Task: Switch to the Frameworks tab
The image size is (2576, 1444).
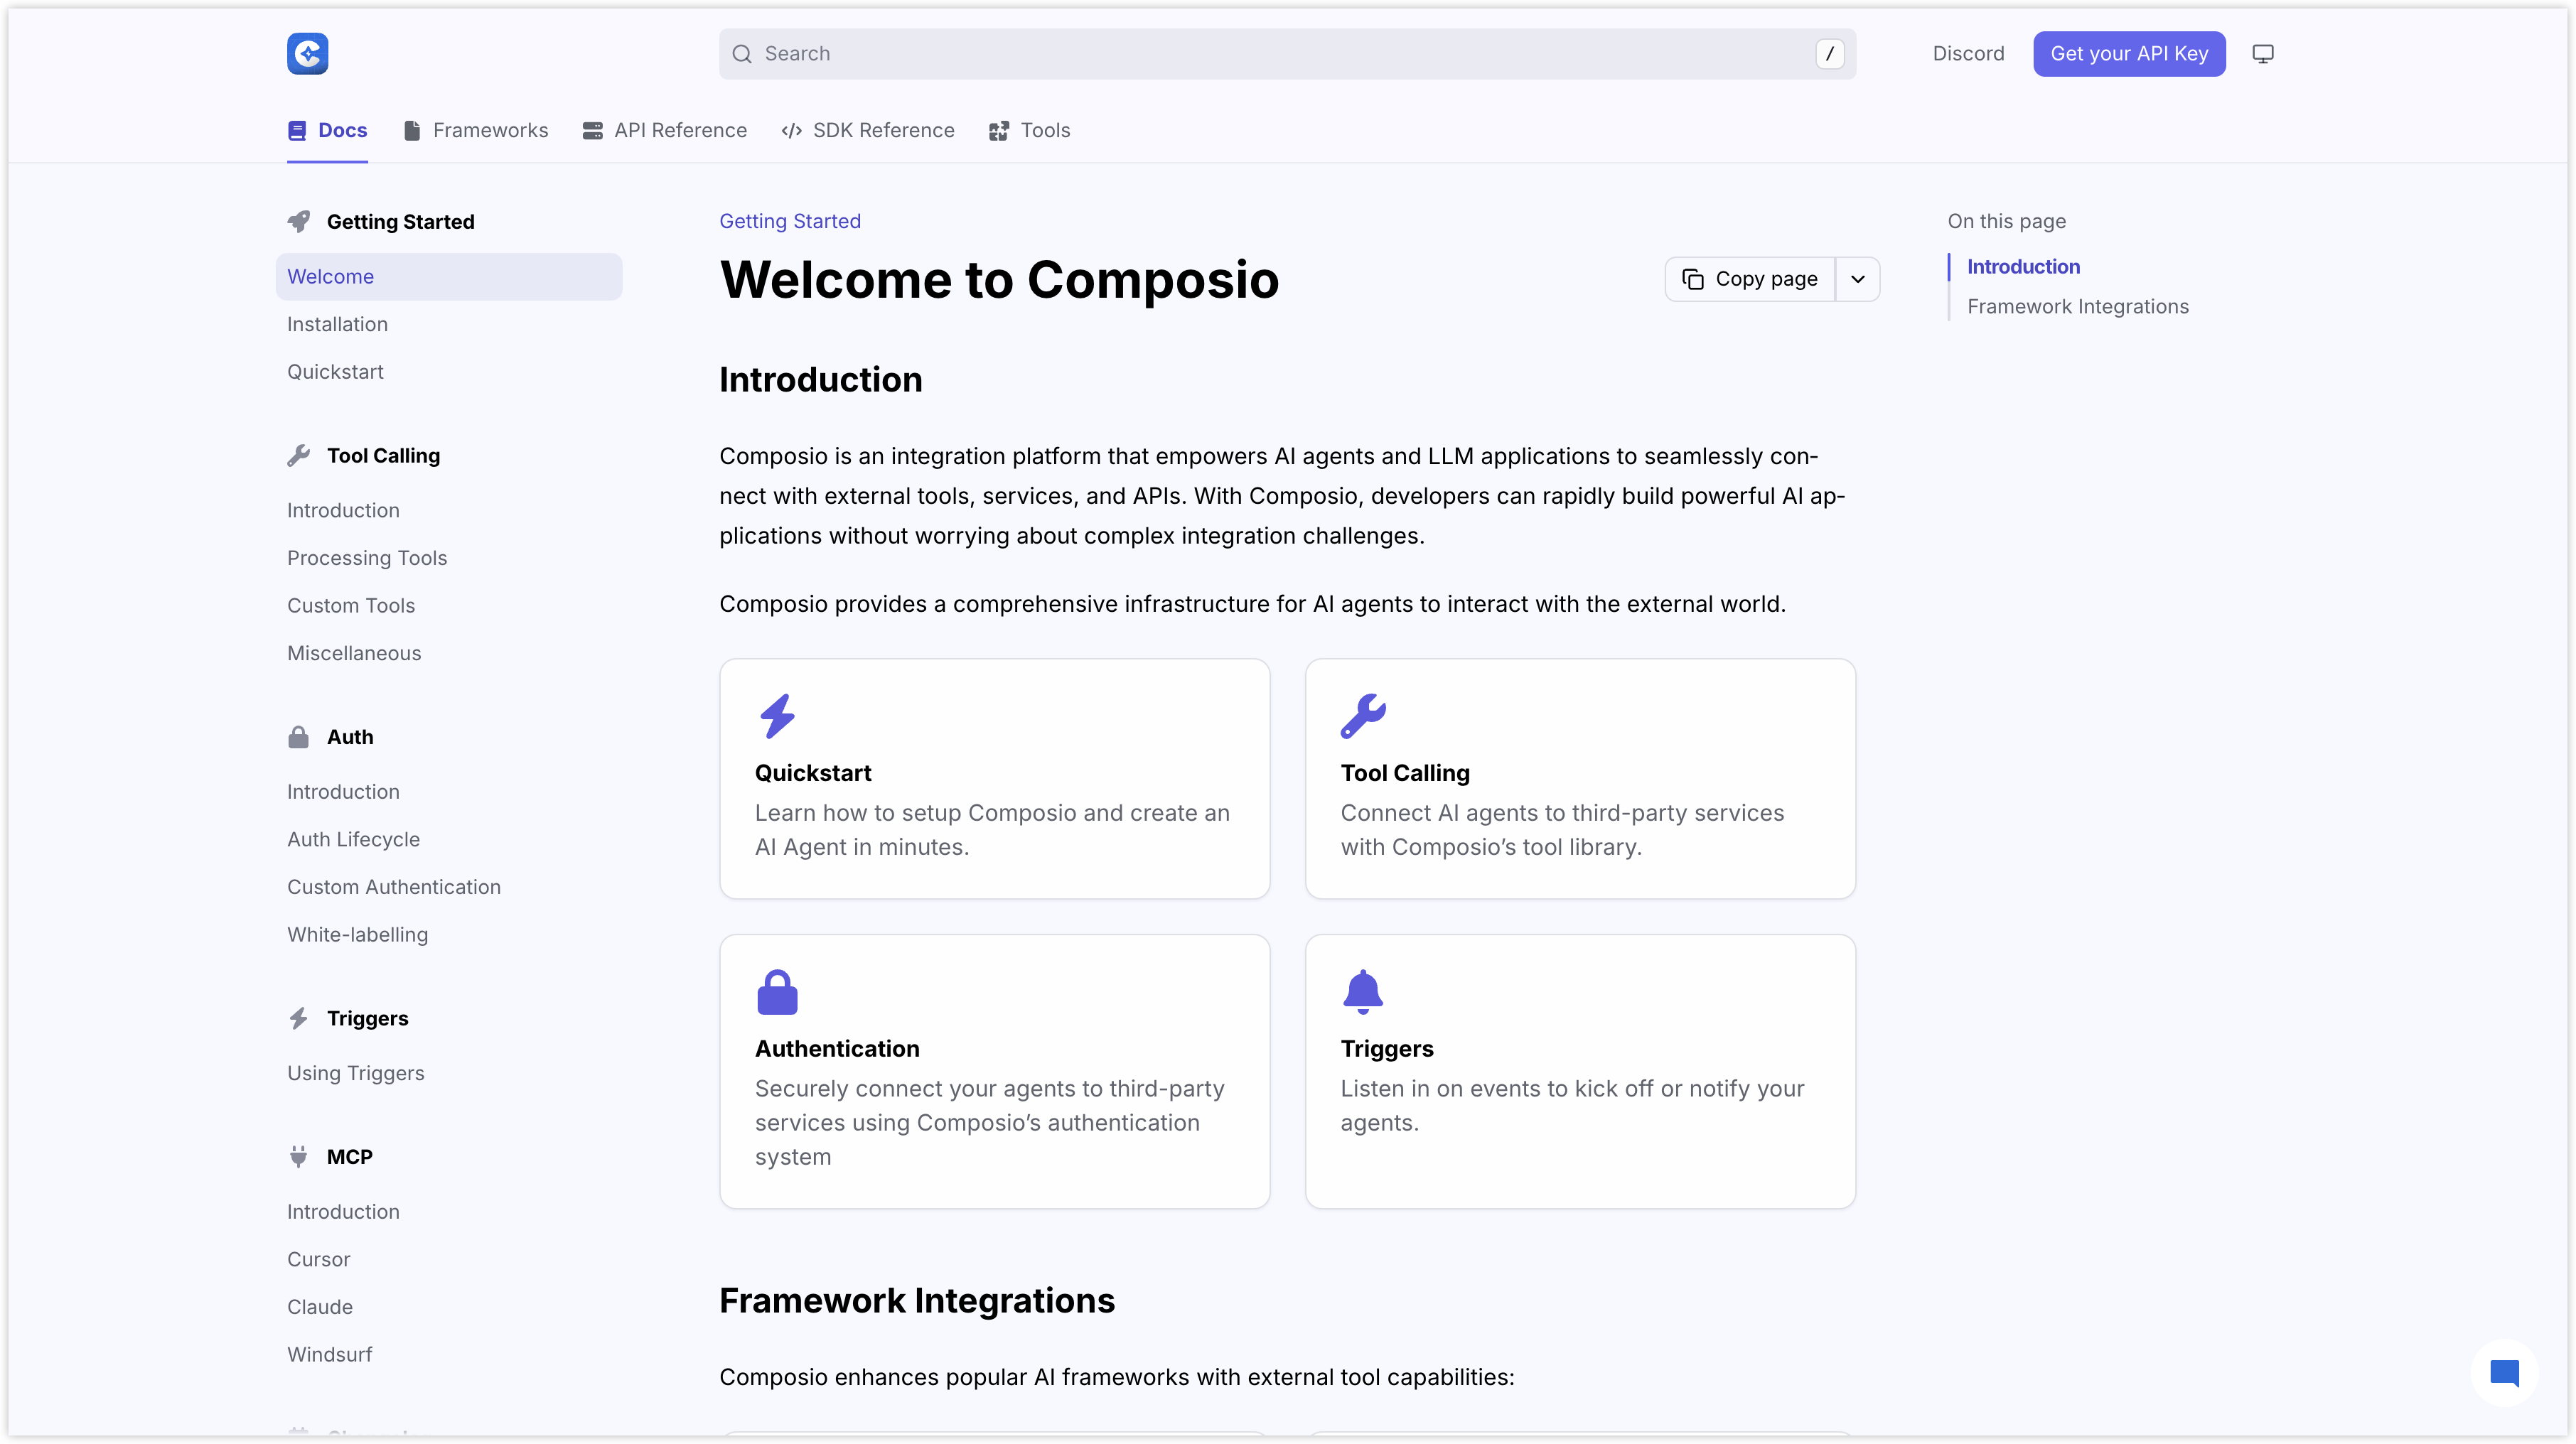Action: click(x=476, y=131)
